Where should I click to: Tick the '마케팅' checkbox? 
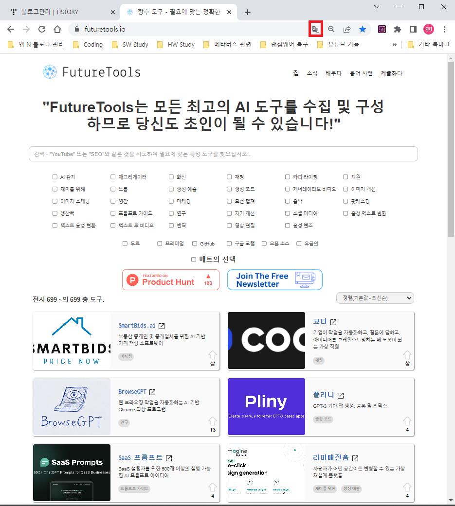click(x=171, y=201)
